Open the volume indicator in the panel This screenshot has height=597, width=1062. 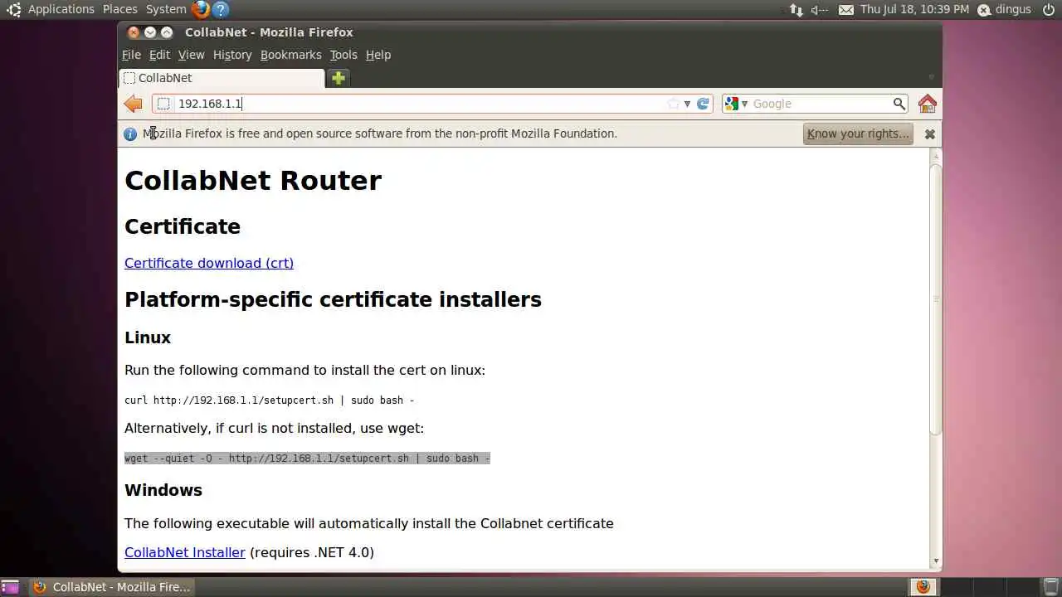click(819, 10)
